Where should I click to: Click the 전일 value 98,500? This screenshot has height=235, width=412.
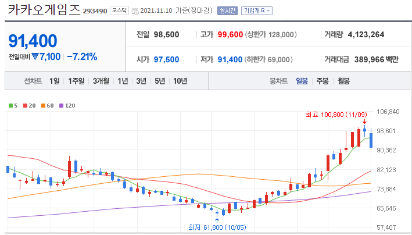click(166, 34)
